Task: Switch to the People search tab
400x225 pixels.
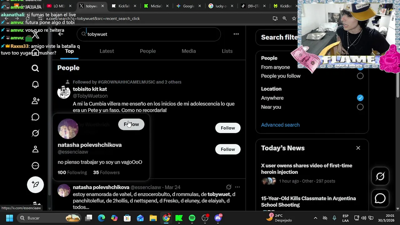Action: (x=148, y=51)
